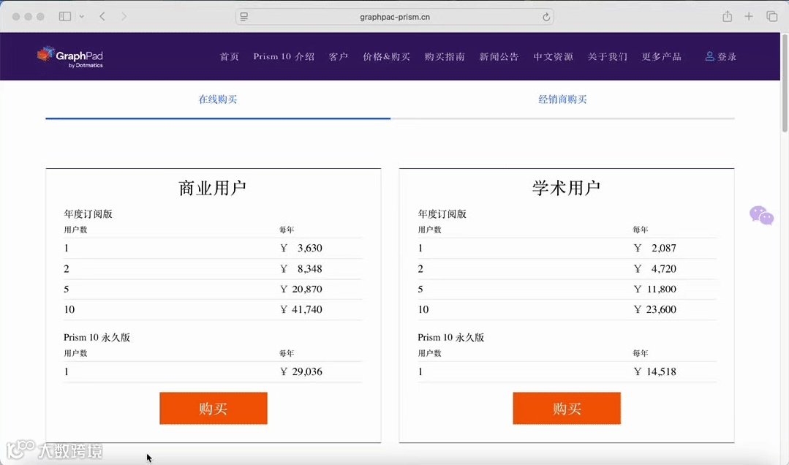The width and height of the screenshot is (789, 465).
Task: Click the 登录 login link
Action: point(721,56)
